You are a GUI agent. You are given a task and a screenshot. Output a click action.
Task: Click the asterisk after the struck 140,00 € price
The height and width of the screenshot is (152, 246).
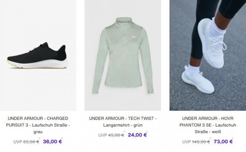210,138
